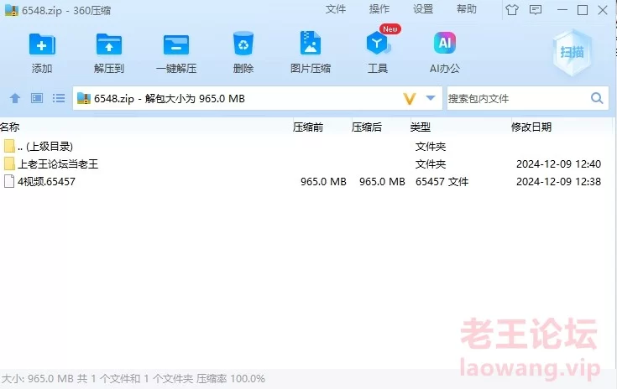Image resolution: width=617 pixels, height=389 pixels.
Task: Expand the address bar dropdown arrow
Action: click(x=431, y=98)
